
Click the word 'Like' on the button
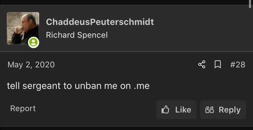[183, 110]
